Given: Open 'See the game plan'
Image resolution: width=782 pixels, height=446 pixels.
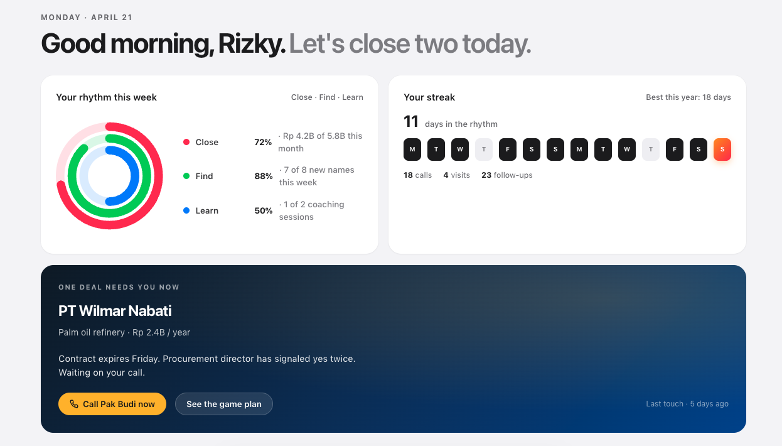Looking at the screenshot, I should tap(224, 404).
